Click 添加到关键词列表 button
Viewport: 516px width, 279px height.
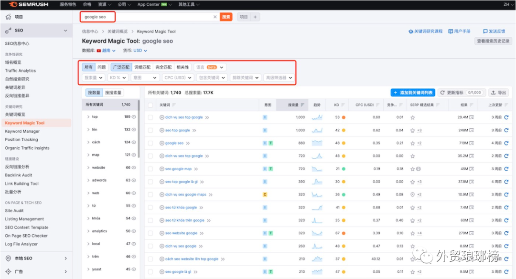coord(413,93)
